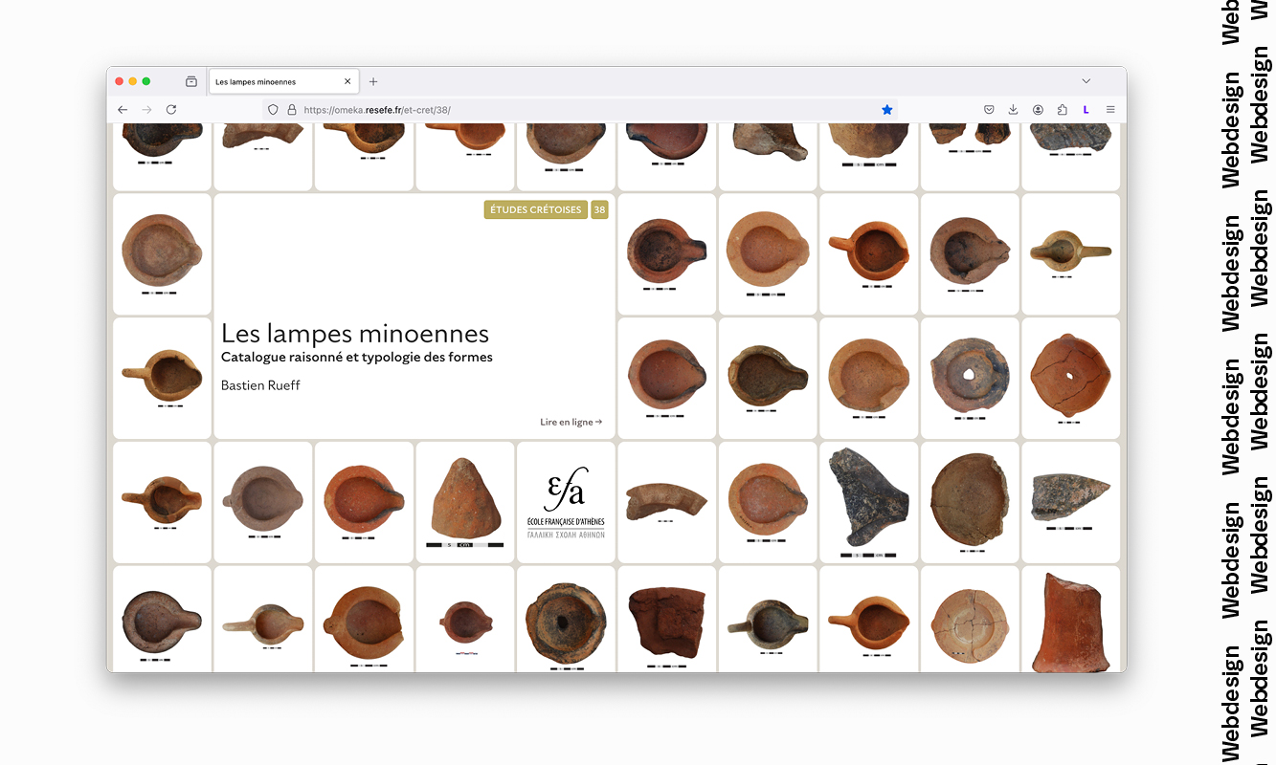1276x765 pixels.
Task: Click the 'Catalogue raisonné et typologie des formes' subtitle
Action: point(357,358)
